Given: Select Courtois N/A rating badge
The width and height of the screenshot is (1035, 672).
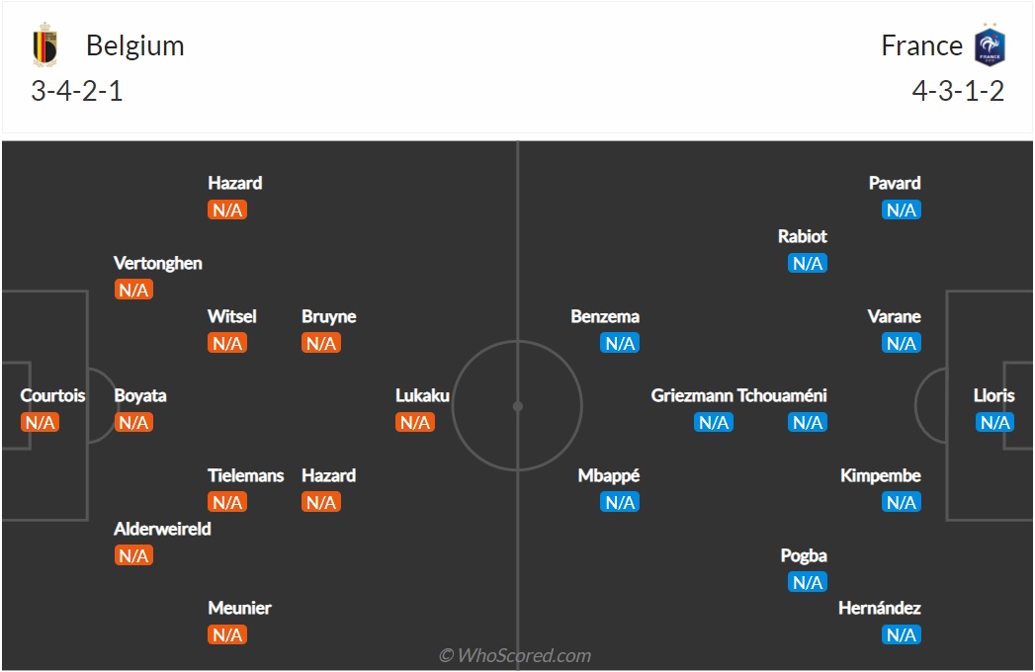Looking at the screenshot, I should tap(40, 423).
